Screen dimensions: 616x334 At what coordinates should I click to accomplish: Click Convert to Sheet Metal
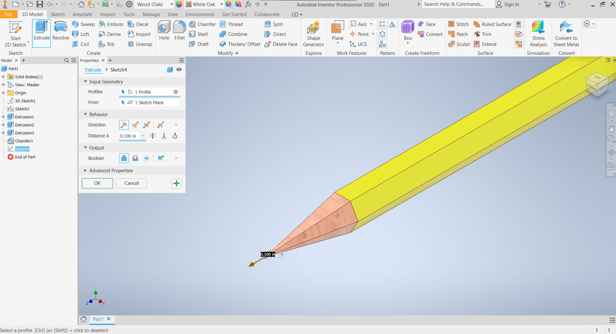566,34
